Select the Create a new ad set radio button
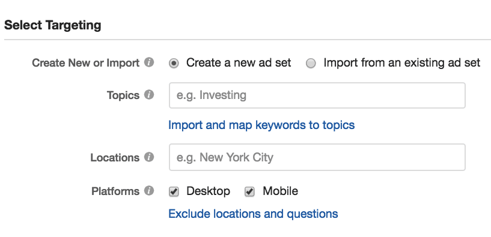This screenshot has width=491, height=237. 174,64
